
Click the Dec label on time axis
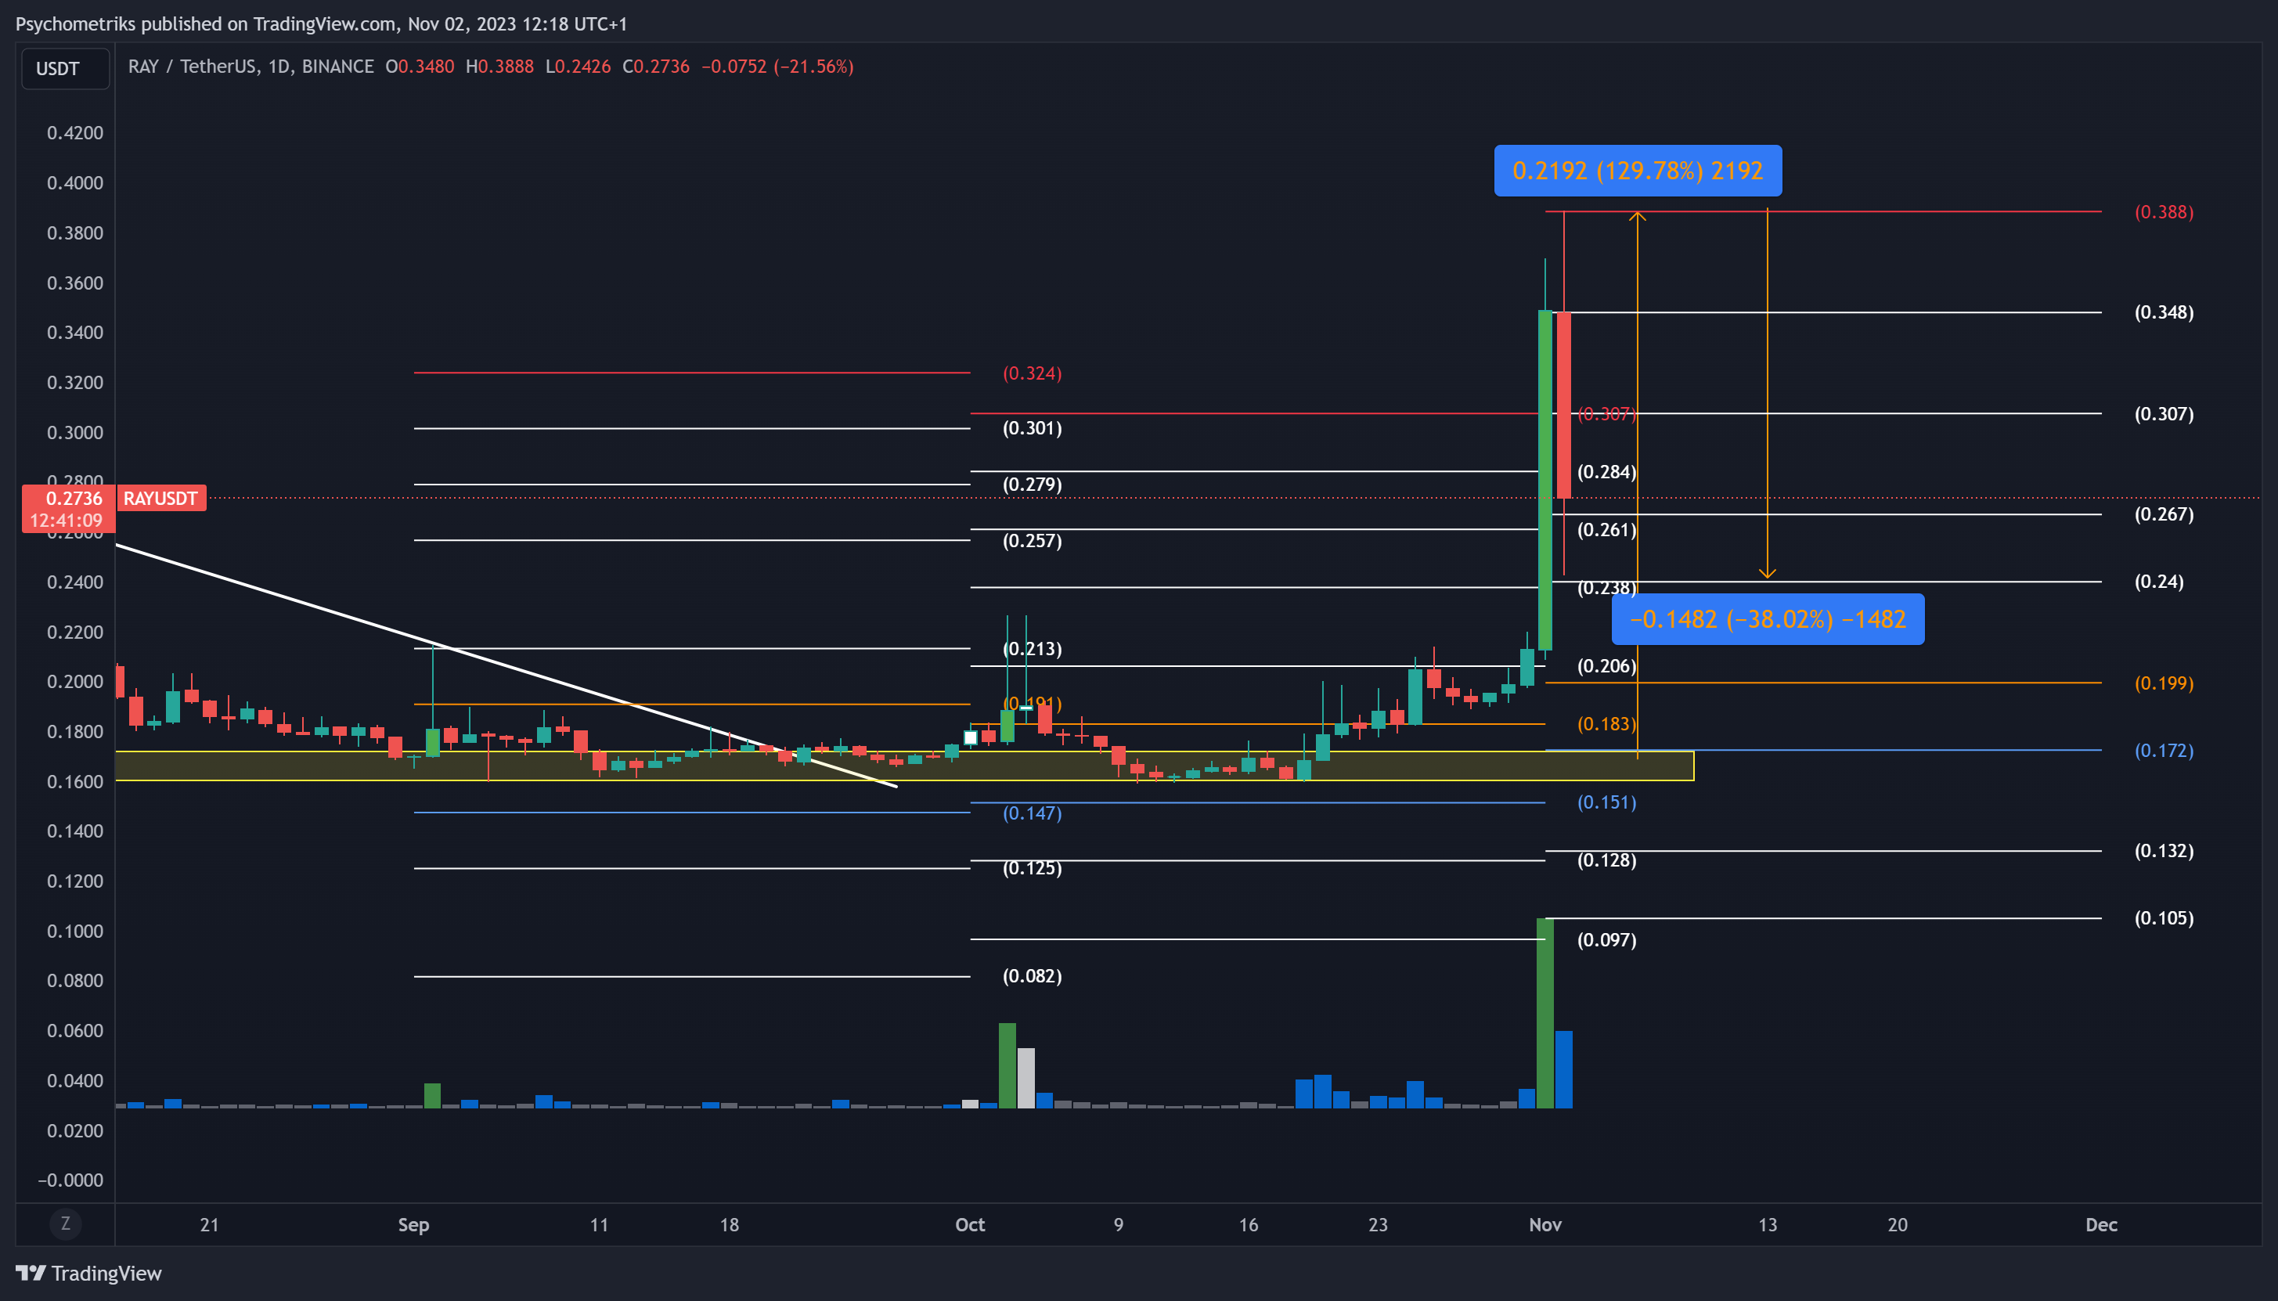pos(2101,1224)
